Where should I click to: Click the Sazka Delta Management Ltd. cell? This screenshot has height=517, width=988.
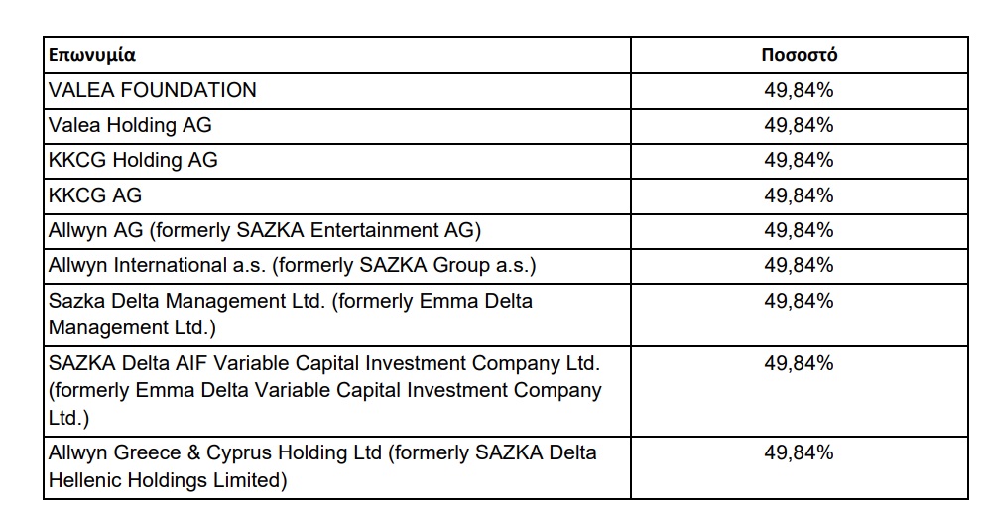(x=337, y=314)
